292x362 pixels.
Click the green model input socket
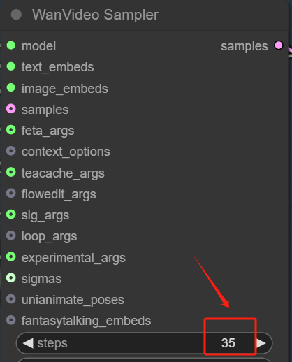[x=11, y=45]
